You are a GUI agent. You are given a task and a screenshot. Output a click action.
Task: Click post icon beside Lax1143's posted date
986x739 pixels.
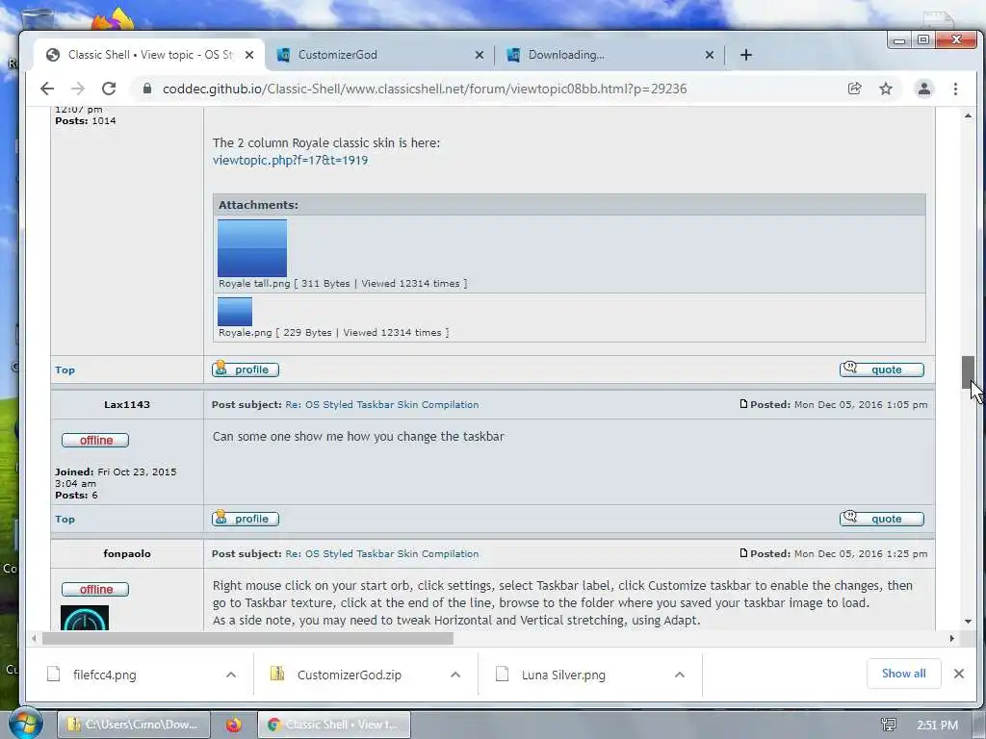744,404
